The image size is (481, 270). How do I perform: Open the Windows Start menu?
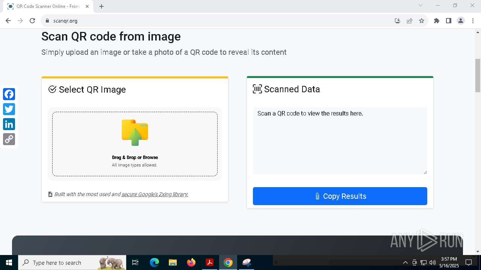tap(9, 262)
